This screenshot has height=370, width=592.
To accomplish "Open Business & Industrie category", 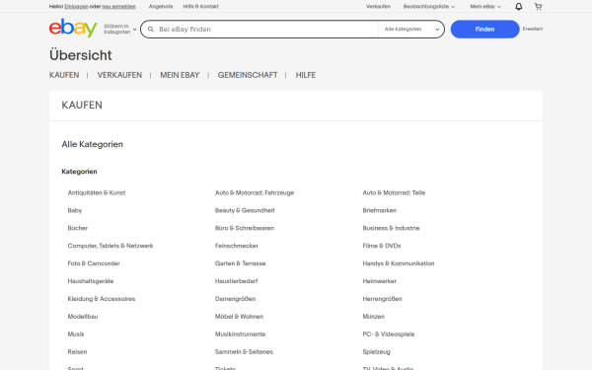I will [x=391, y=228].
